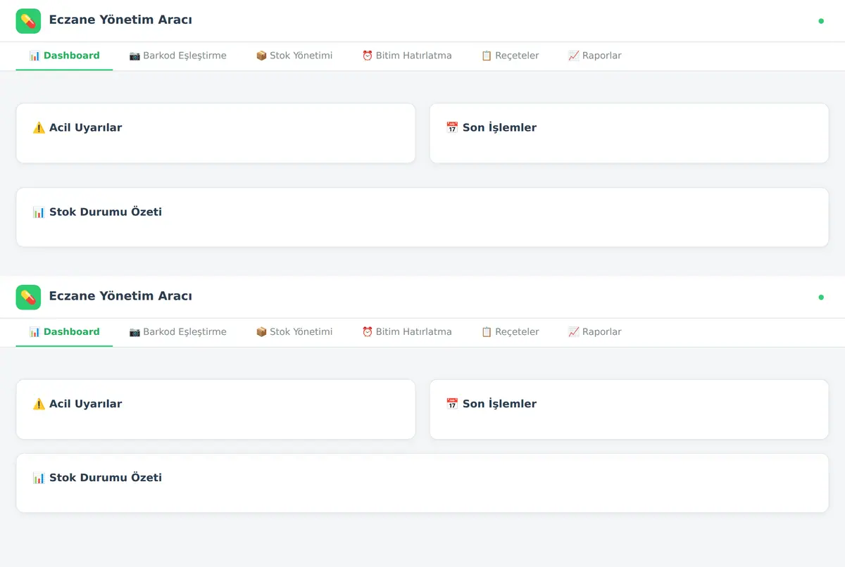Select the Dashboard tab in the lower navigation bar
This screenshot has height=567, width=845.
pos(64,332)
